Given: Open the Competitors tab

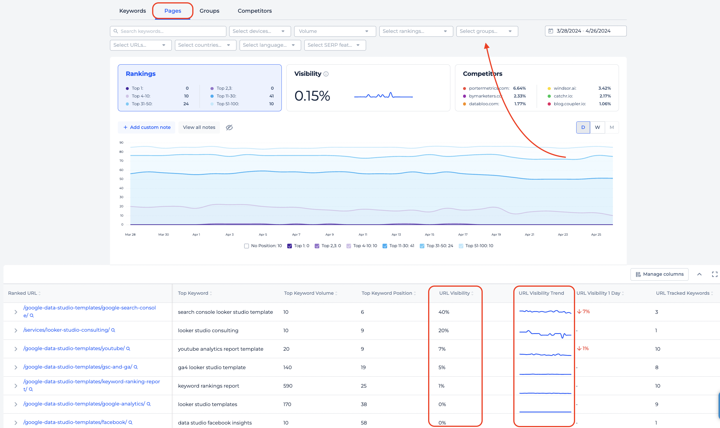Looking at the screenshot, I should pyautogui.click(x=255, y=11).
